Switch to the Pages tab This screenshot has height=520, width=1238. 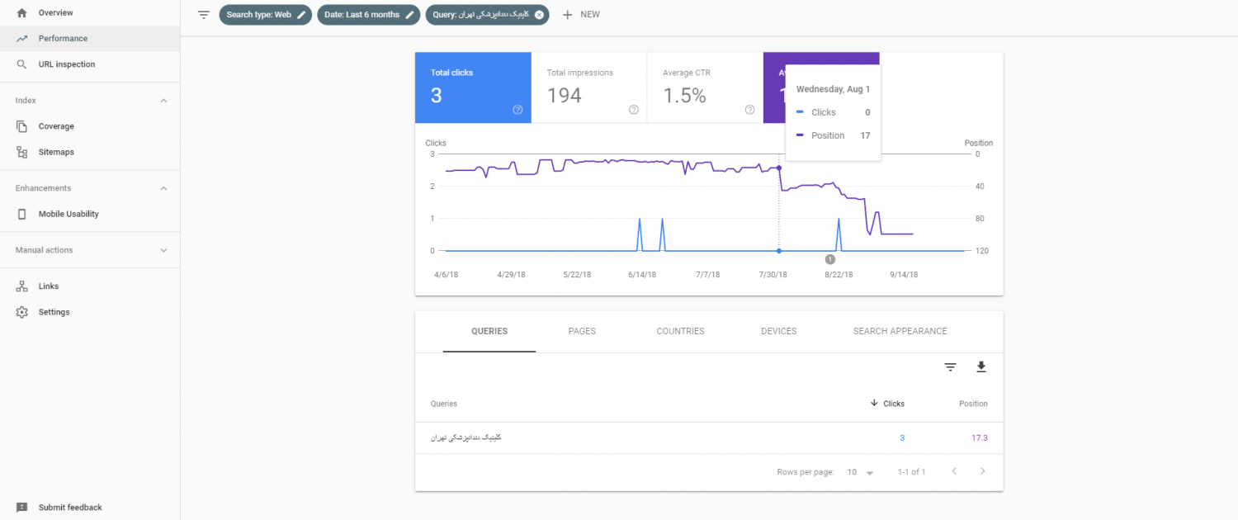(582, 331)
